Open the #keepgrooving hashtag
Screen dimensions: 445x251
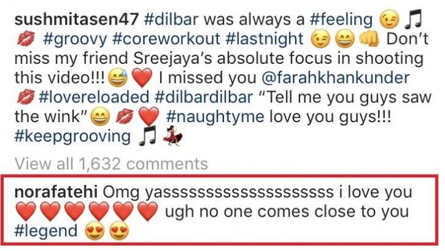[x=72, y=136]
